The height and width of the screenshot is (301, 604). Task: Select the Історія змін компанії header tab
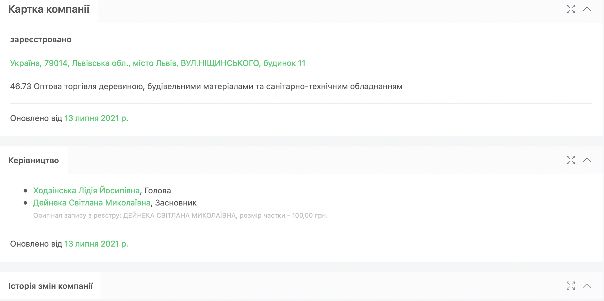coord(50,286)
